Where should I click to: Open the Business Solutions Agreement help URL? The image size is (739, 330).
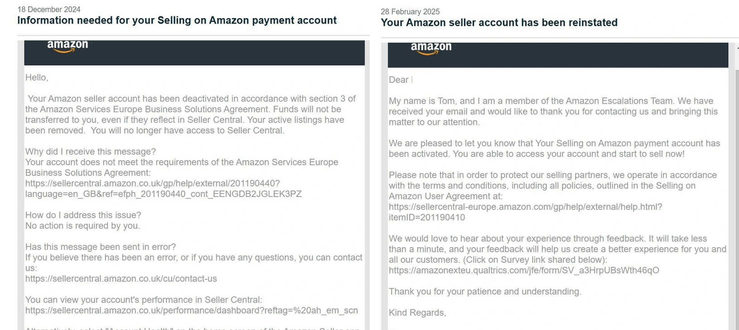click(153, 183)
